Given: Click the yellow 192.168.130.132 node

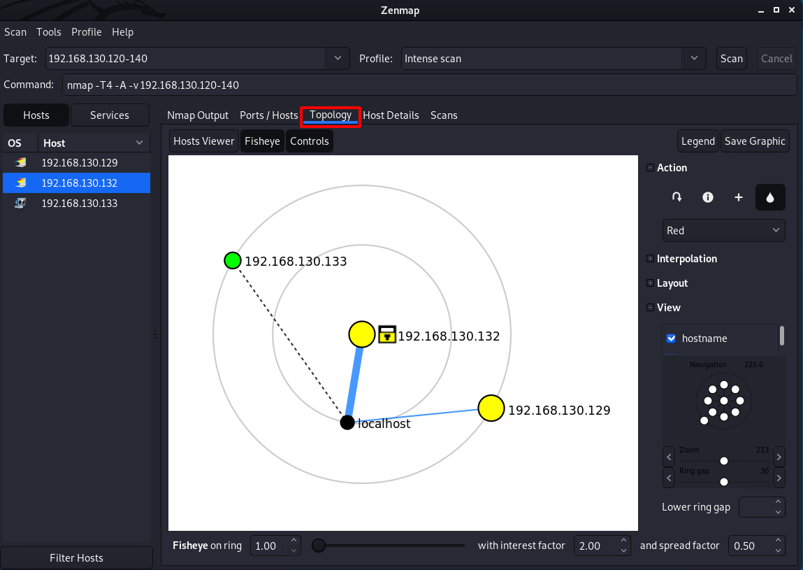Looking at the screenshot, I should pos(361,334).
